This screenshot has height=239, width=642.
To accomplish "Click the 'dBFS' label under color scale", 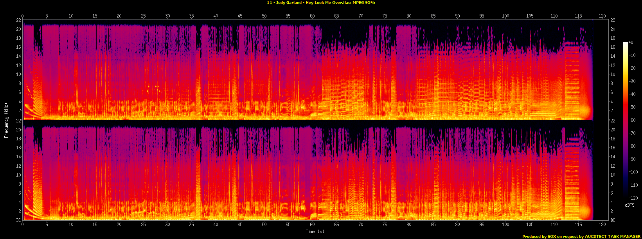I will [629, 205].
